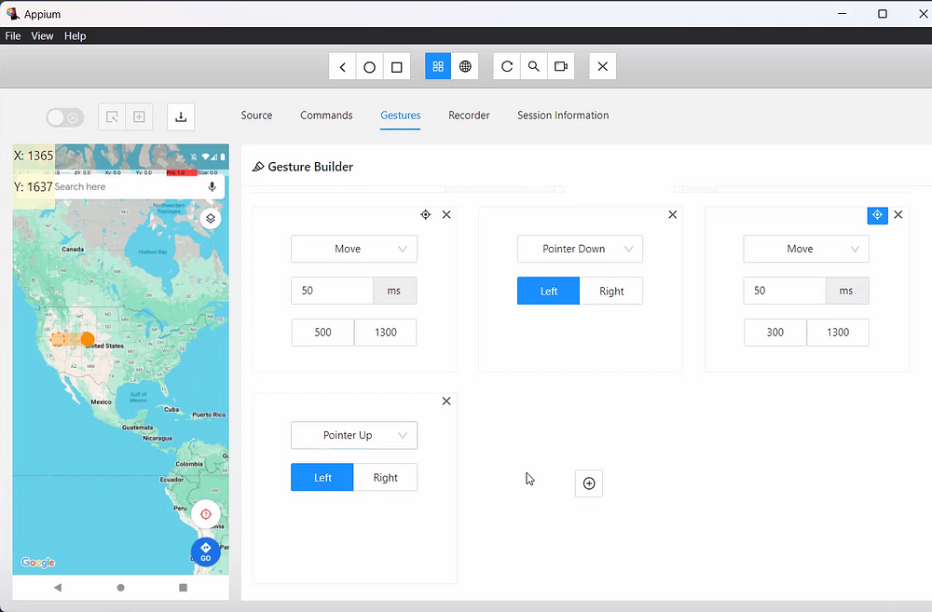The image size is (932, 612).
Task: Expand the Pointer Down action dropdown
Action: 580,249
